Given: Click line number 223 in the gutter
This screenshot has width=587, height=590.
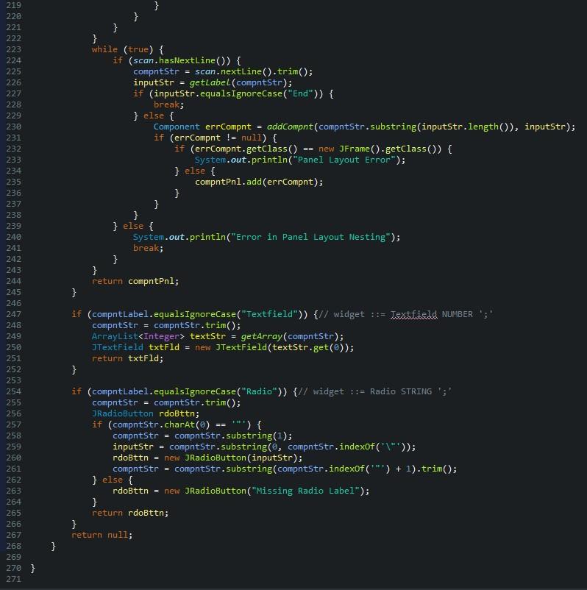Looking at the screenshot, I should point(13,49).
